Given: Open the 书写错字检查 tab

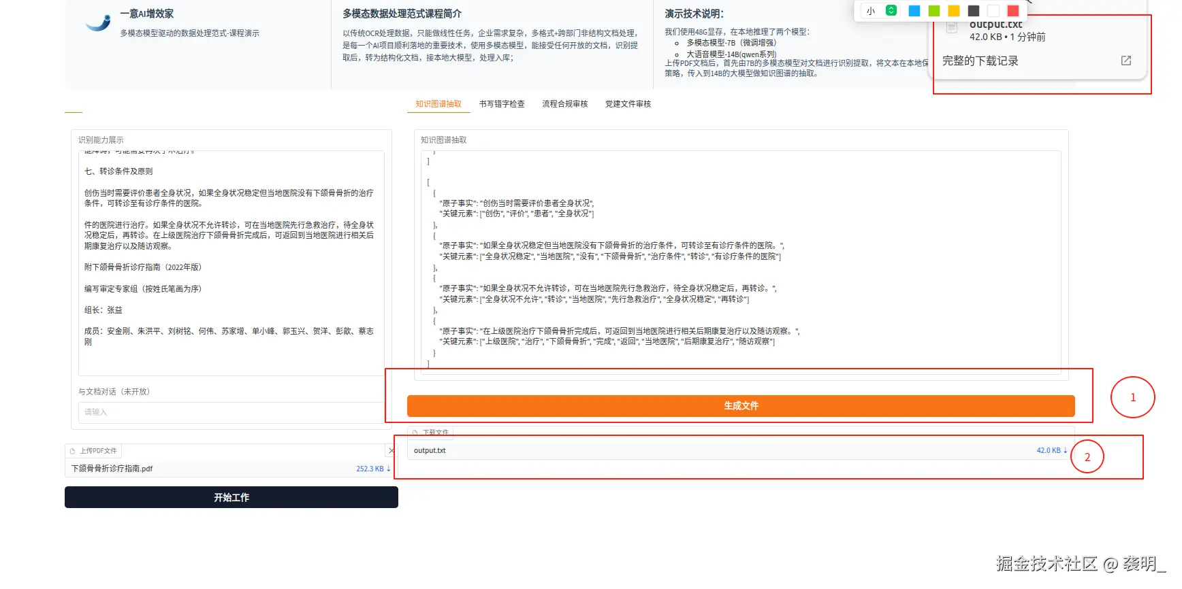Looking at the screenshot, I should pyautogui.click(x=502, y=104).
